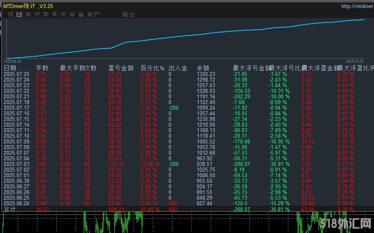Select the 日 daily statistics tab
Viewport: 374px width, 233px height.
click(19, 14)
